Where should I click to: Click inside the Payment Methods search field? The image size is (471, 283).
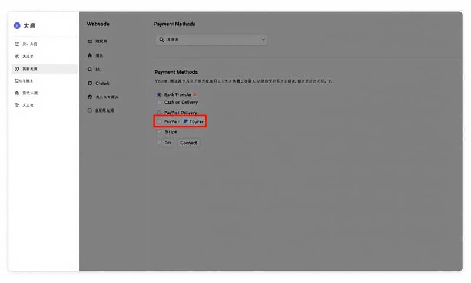click(x=211, y=40)
